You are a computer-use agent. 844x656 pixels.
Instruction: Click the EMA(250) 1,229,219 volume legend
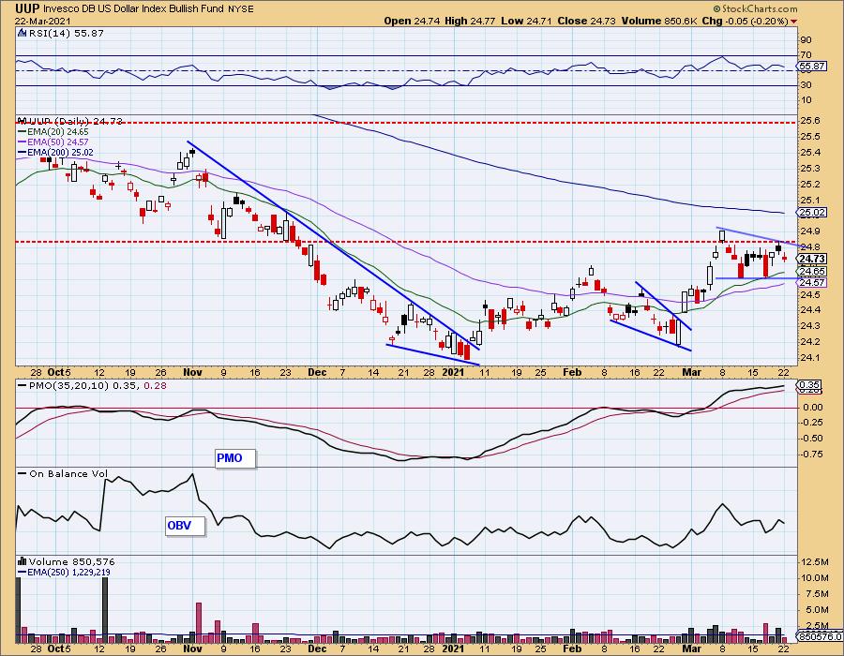pyautogui.click(x=64, y=572)
